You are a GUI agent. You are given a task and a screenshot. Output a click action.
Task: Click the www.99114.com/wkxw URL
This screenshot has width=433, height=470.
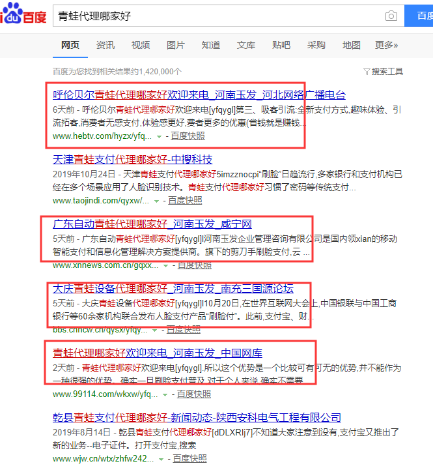coord(105,394)
